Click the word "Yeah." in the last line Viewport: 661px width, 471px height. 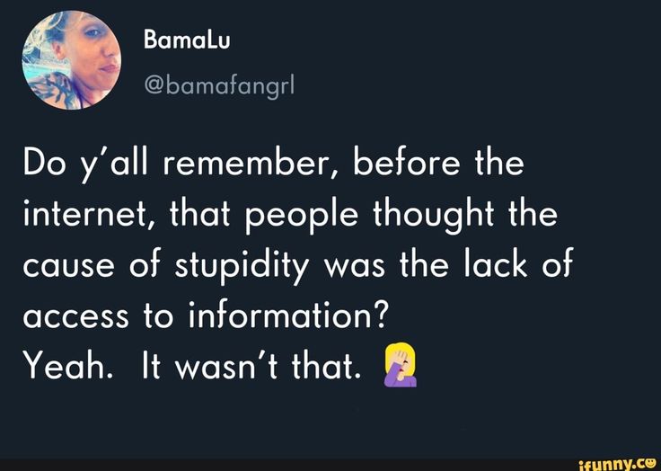(60, 365)
